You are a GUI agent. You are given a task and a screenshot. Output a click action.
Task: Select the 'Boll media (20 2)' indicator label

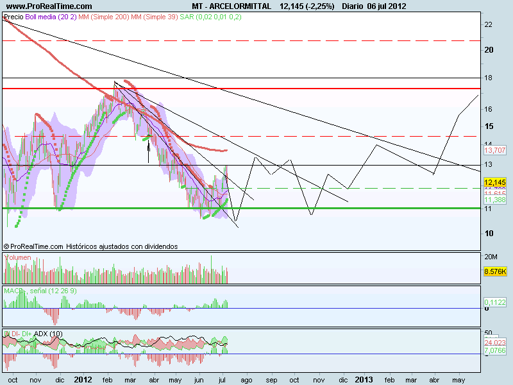51,17
